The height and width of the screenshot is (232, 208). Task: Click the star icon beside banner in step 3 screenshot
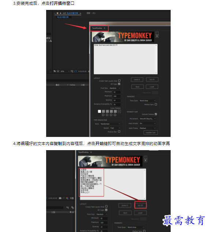(x=157, y=36)
